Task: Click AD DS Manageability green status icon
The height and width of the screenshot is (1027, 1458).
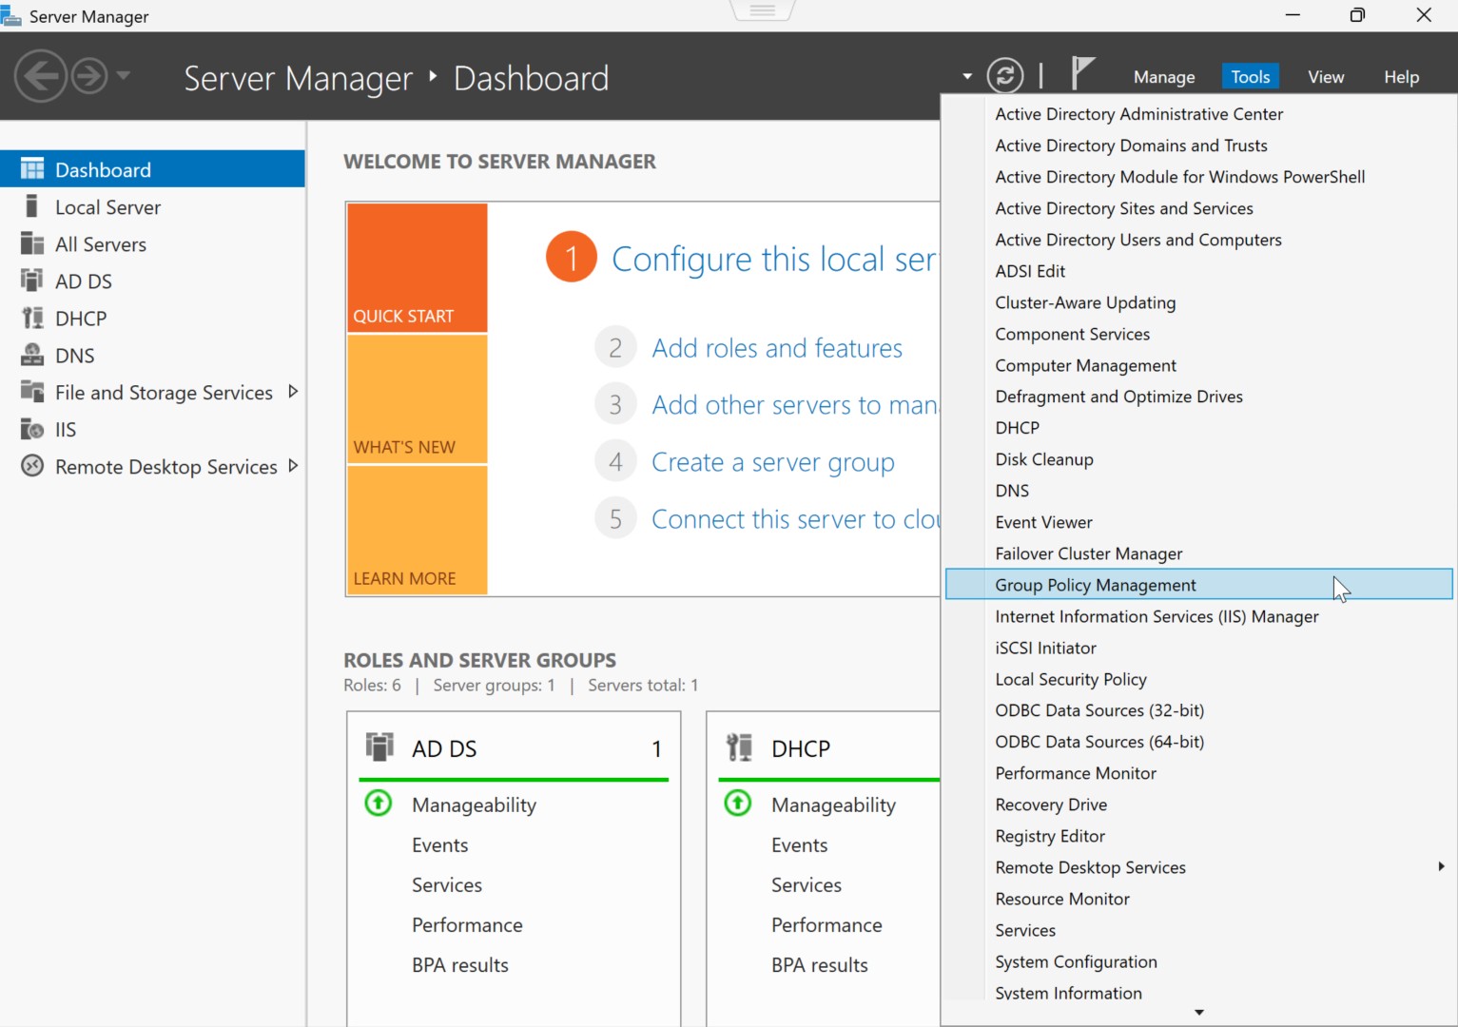Action: click(379, 804)
